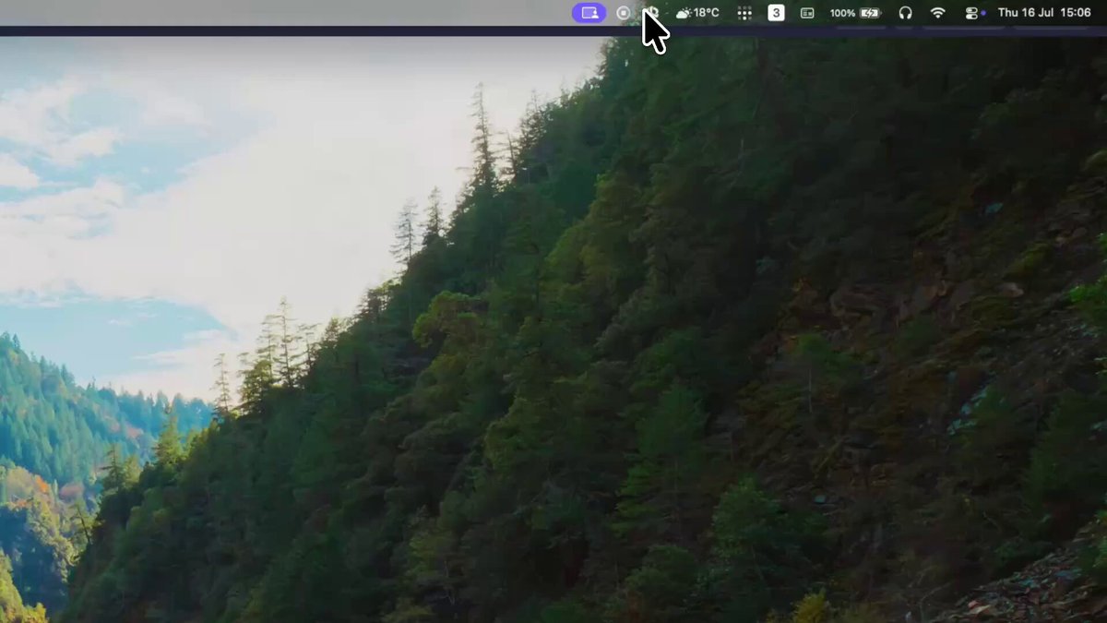Click the date and time Thu 16 Jul 15:06
The height and width of the screenshot is (623, 1107).
(x=1044, y=13)
